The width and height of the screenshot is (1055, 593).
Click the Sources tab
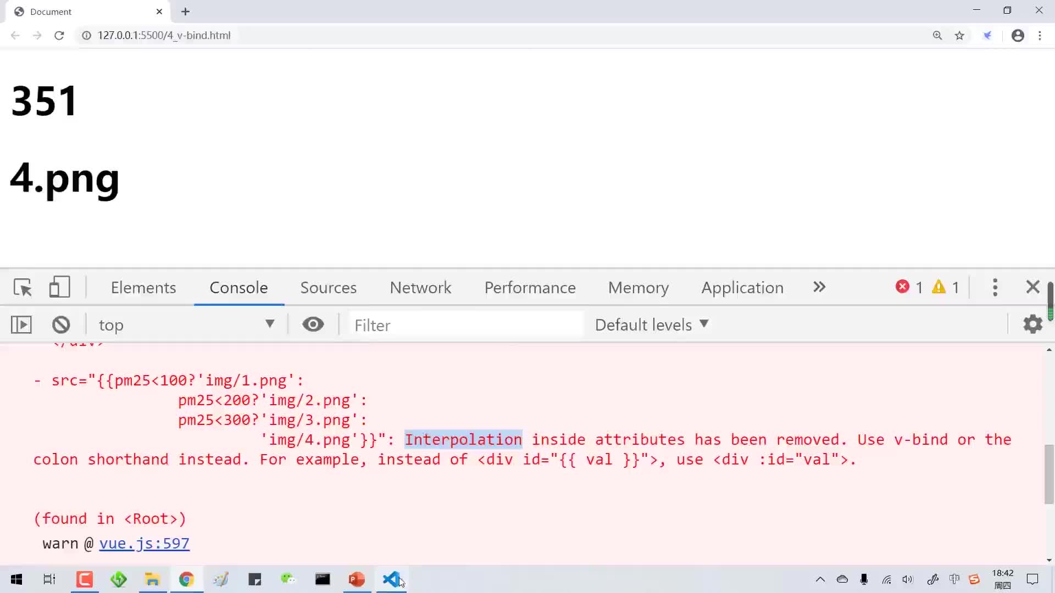328,288
